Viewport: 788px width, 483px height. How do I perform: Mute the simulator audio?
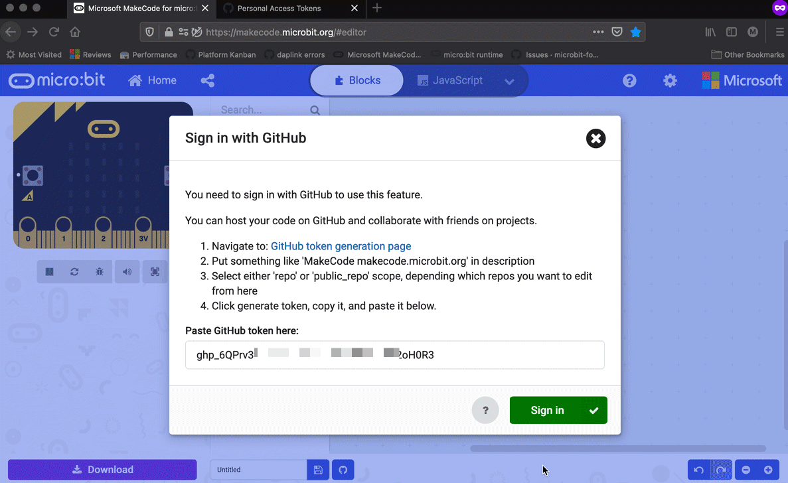(127, 271)
